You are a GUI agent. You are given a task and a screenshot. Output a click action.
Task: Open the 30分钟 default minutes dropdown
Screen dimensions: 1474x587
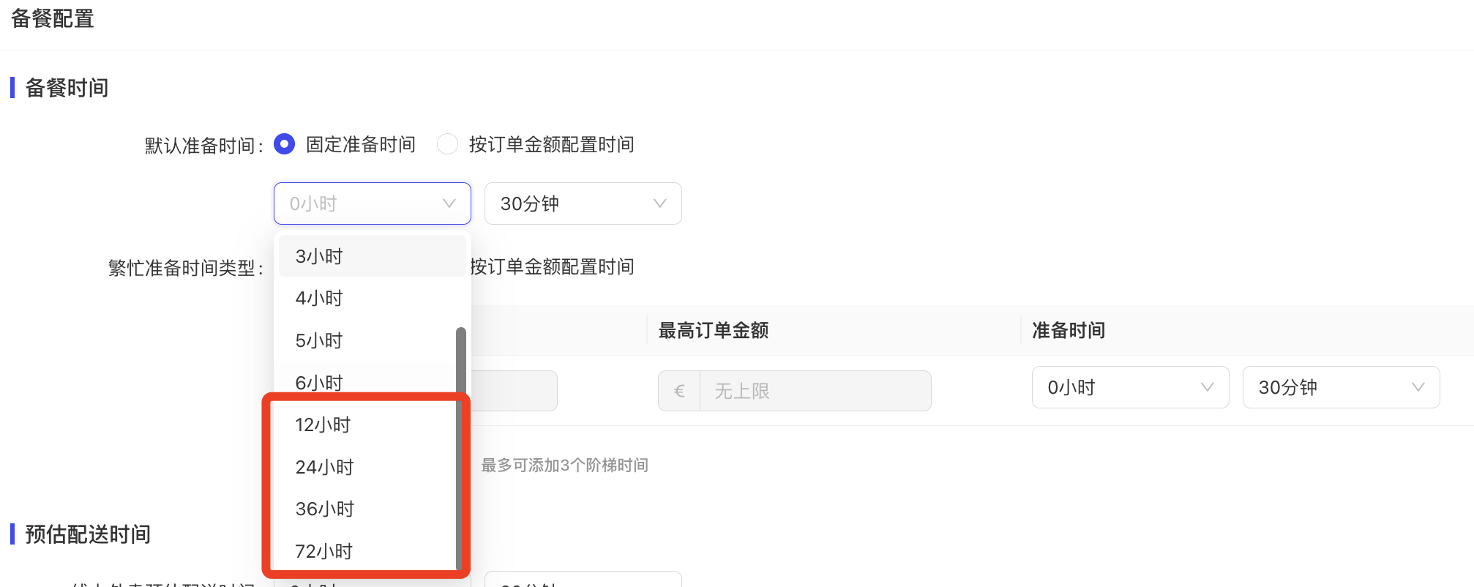coord(583,203)
